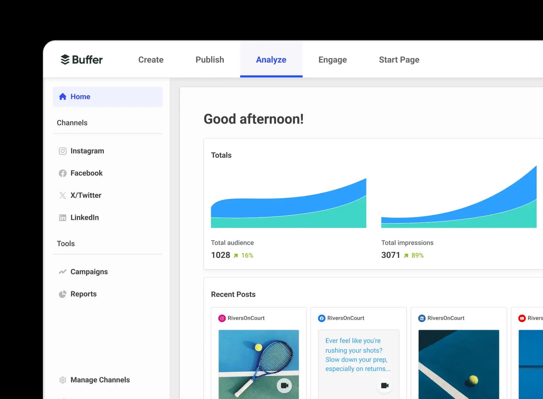Switch to the Create tab
The width and height of the screenshot is (543, 399).
click(x=150, y=60)
